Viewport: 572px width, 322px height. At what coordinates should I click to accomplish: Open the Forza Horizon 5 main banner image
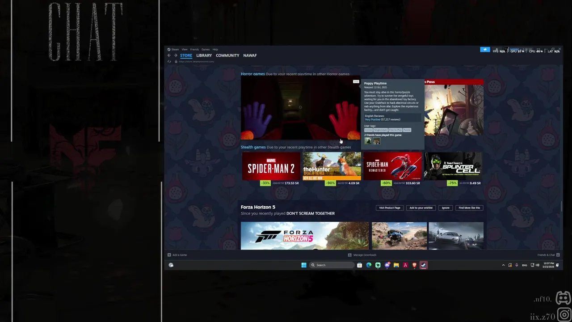305,236
